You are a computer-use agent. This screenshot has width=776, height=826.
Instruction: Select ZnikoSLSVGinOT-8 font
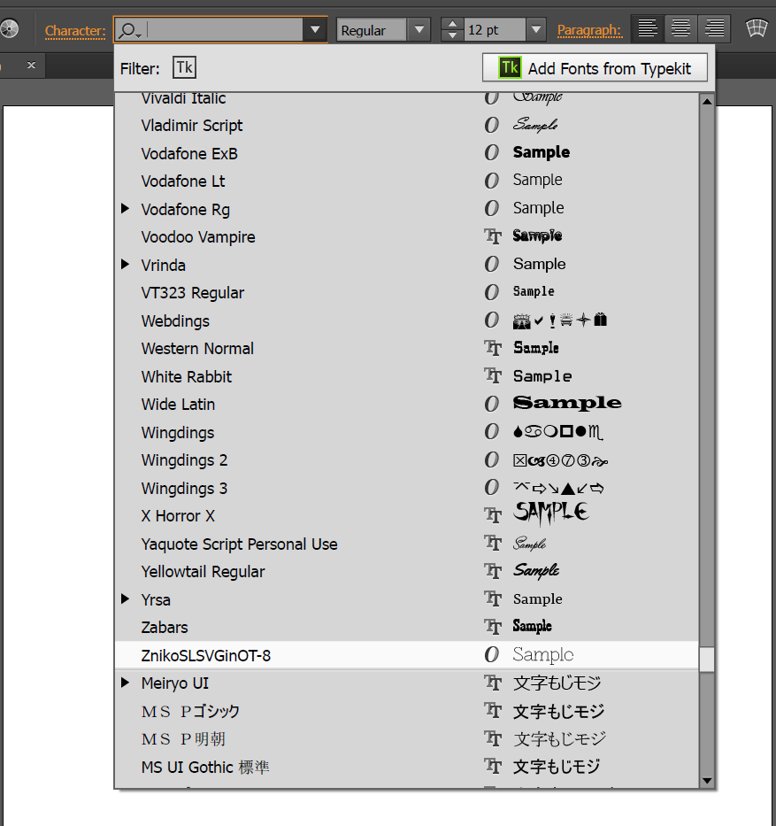pyautogui.click(x=406, y=655)
